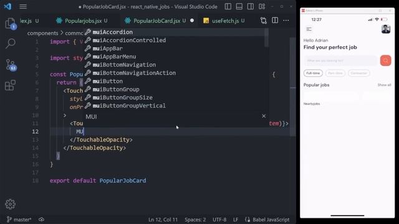Click the Open Changes compare icon
Screen dimensions: 399x224
[x=264, y=21]
